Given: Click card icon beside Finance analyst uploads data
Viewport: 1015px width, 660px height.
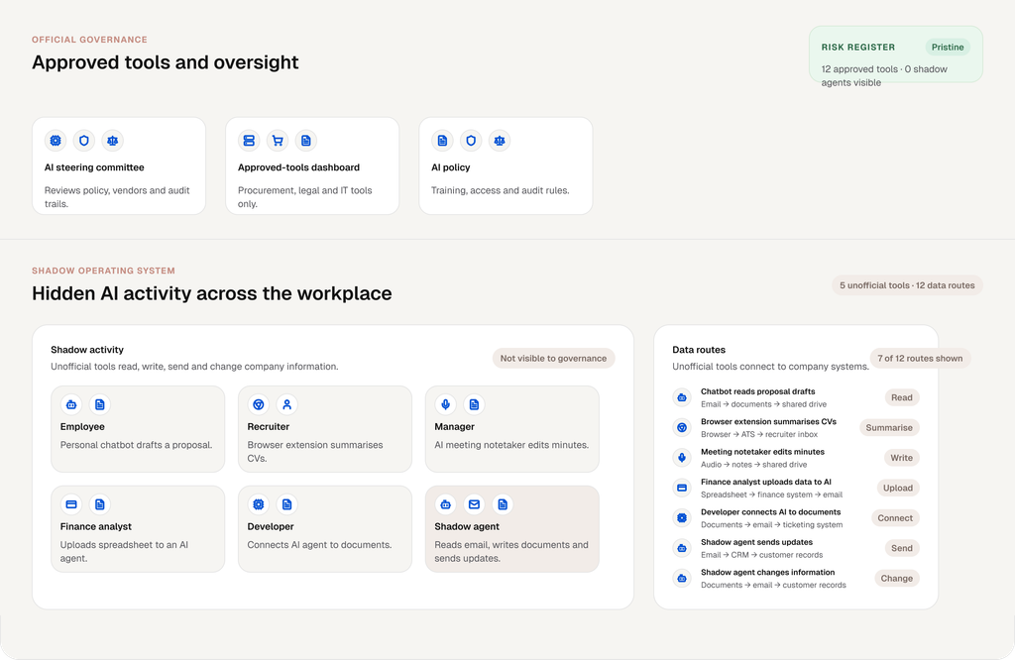Looking at the screenshot, I should (682, 488).
